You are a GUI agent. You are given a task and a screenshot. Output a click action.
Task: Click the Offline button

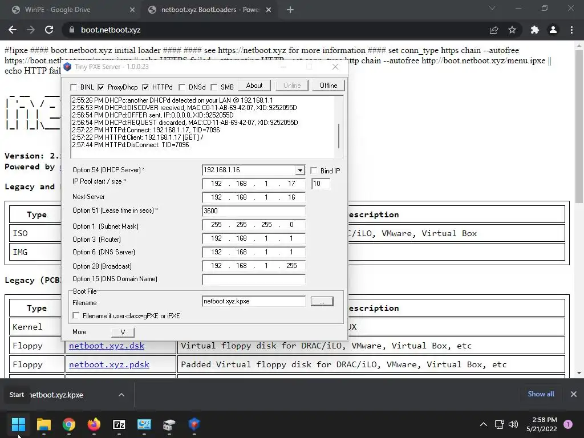coord(328,86)
